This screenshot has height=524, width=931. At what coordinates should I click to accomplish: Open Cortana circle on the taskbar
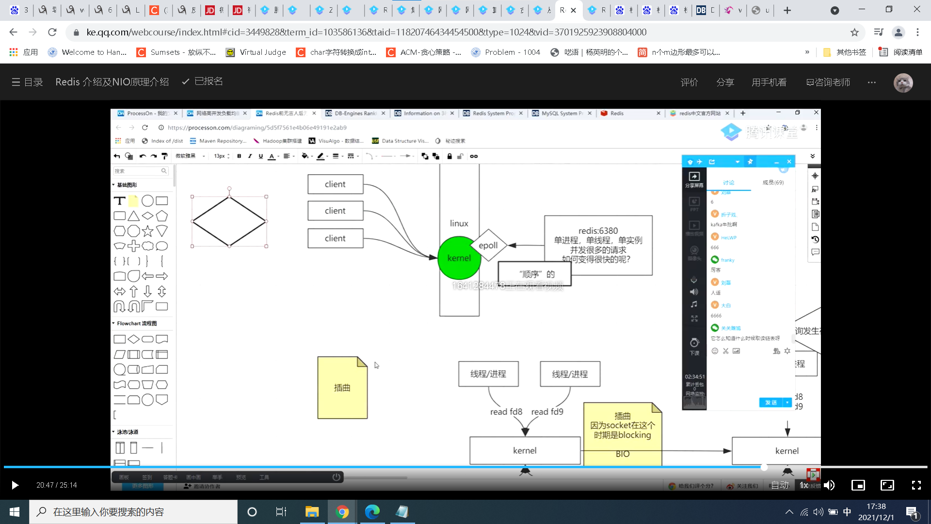click(252, 512)
